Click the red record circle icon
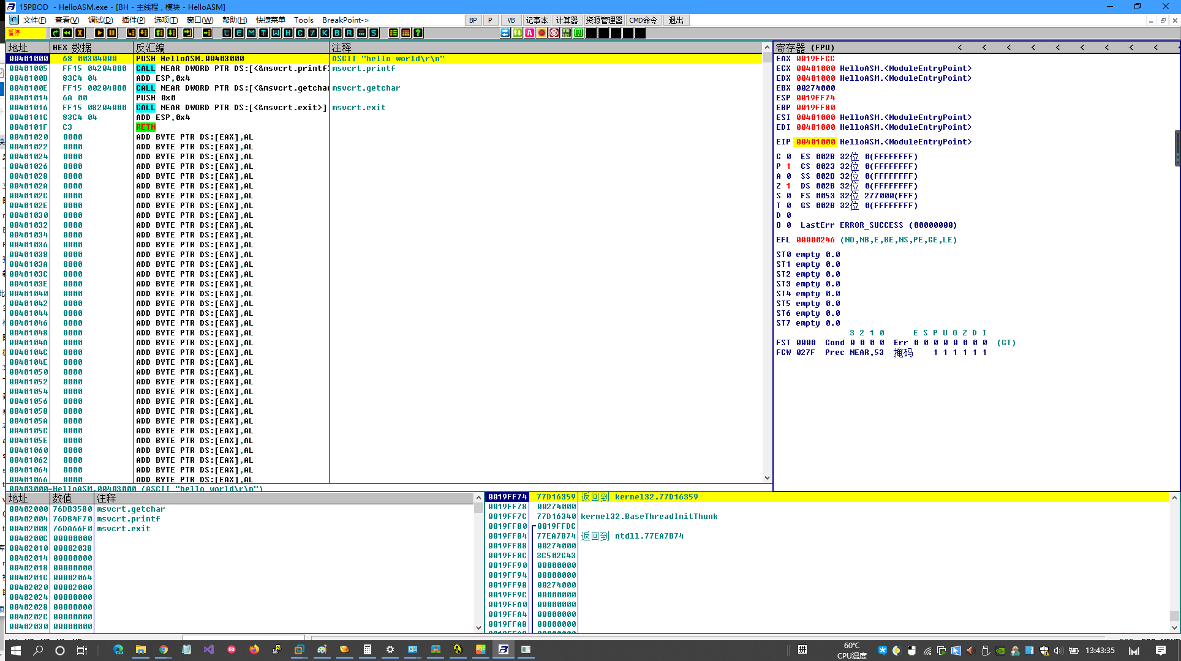Screen dimensions: 1181x661 pos(542,33)
